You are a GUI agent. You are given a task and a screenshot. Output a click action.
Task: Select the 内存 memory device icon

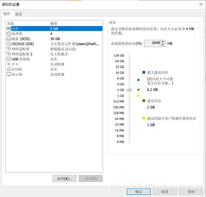tap(9, 29)
